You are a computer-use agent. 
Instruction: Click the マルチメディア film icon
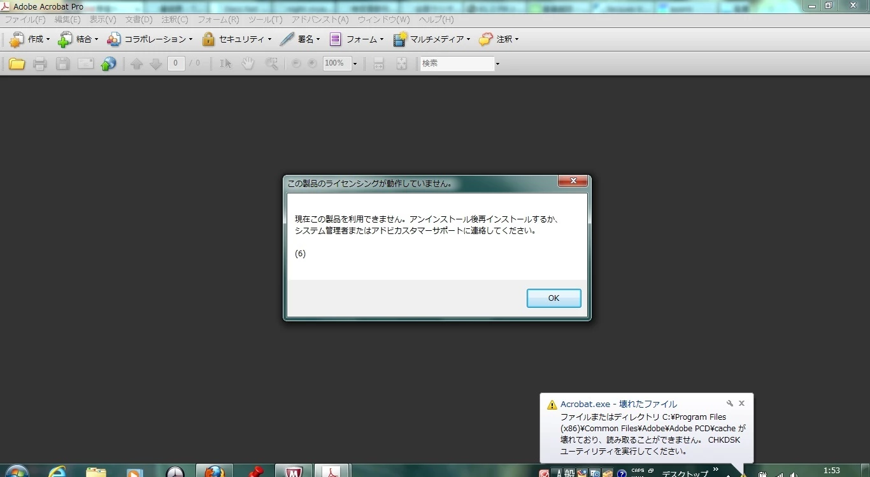400,39
